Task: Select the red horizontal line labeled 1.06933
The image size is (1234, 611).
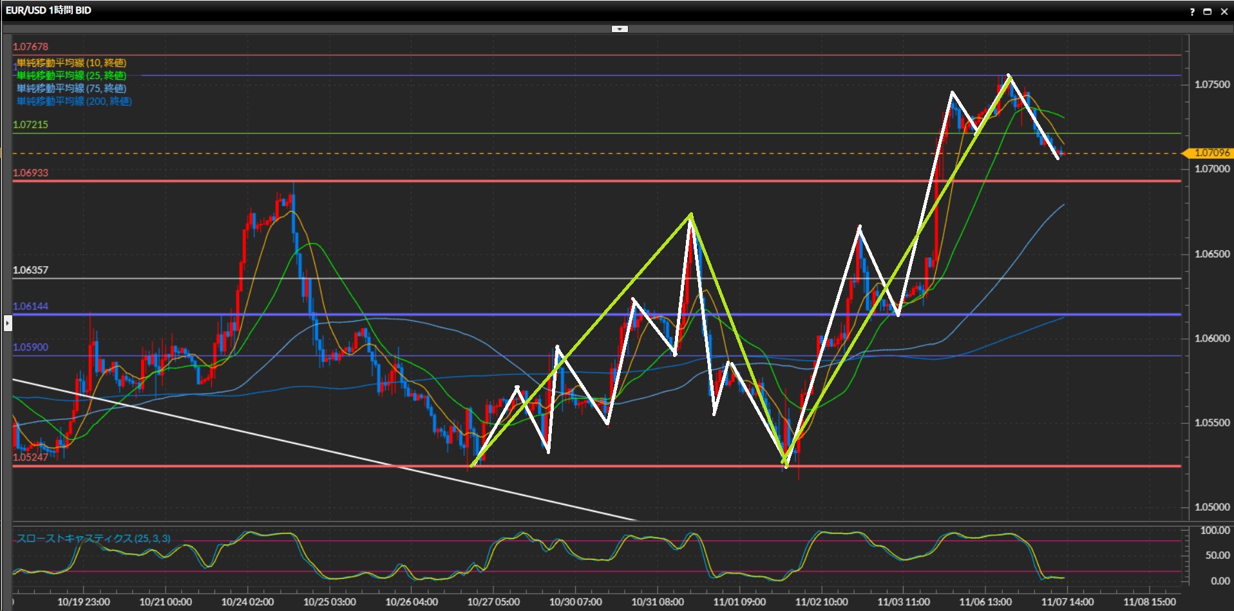Action: coord(580,181)
